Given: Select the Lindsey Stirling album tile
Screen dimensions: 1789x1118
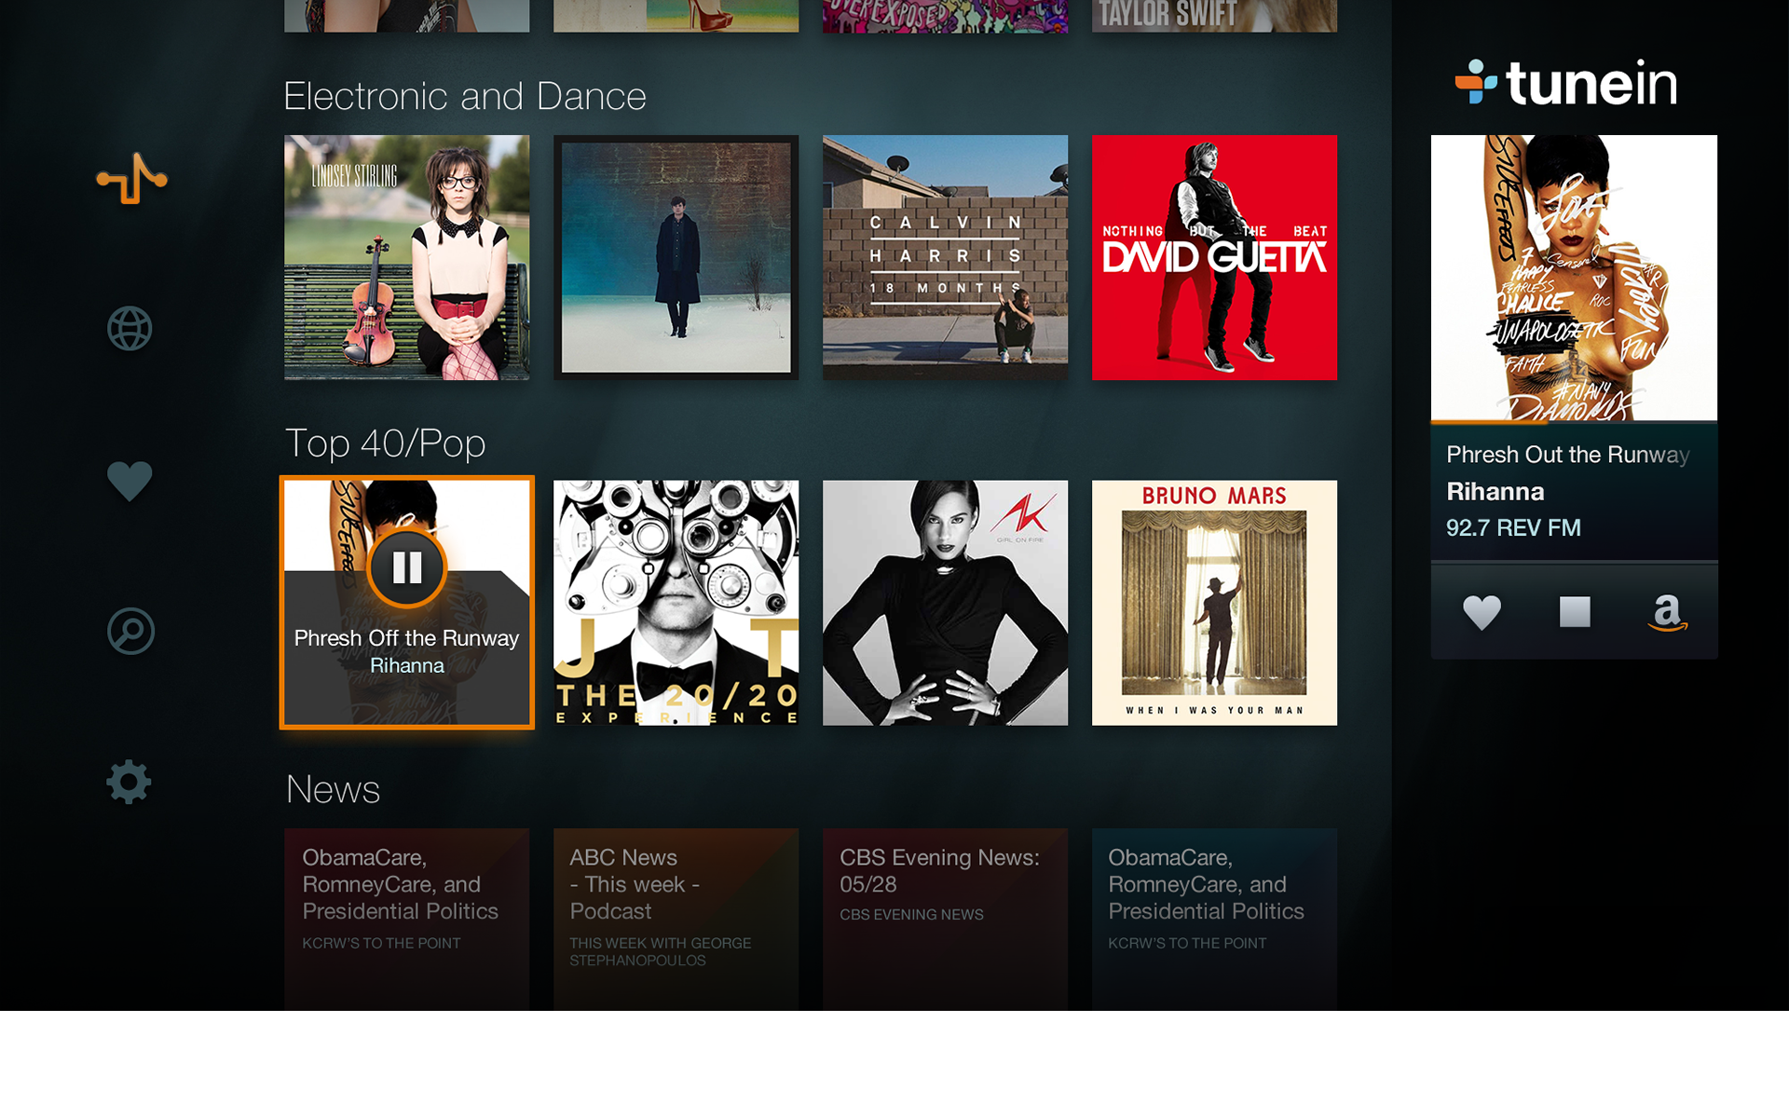Looking at the screenshot, I should click(407, 257).
